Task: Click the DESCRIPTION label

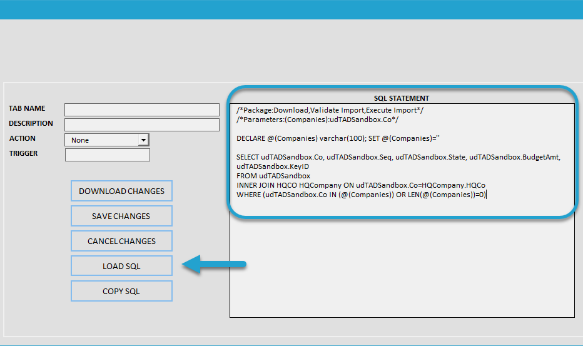Action: pos(31,123)
